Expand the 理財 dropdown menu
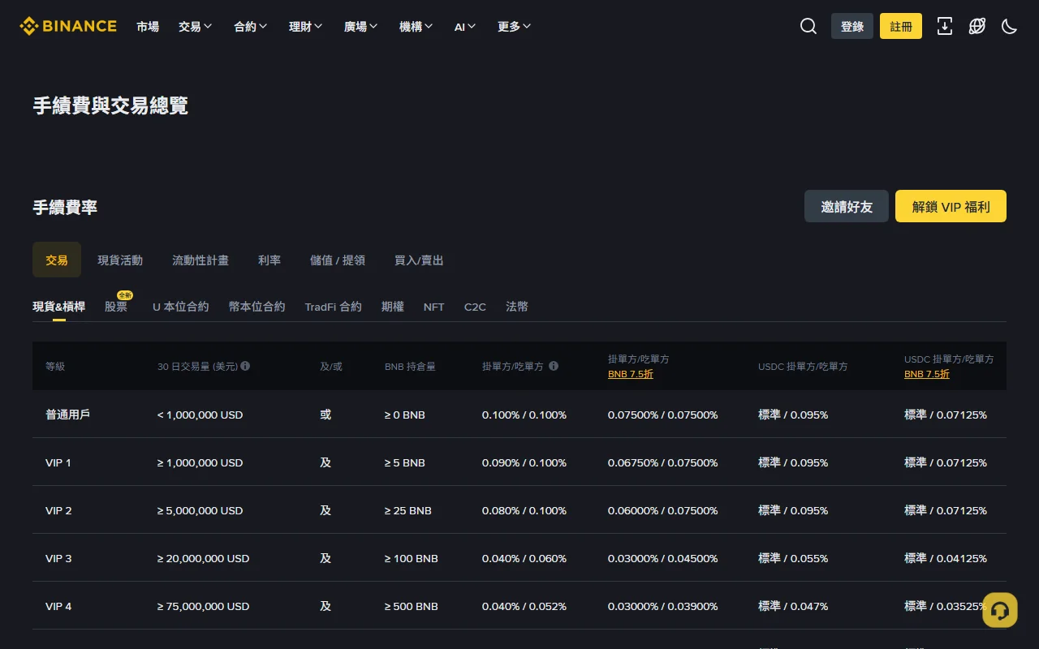Screen dimensions: 1039x649 (306, 26)
